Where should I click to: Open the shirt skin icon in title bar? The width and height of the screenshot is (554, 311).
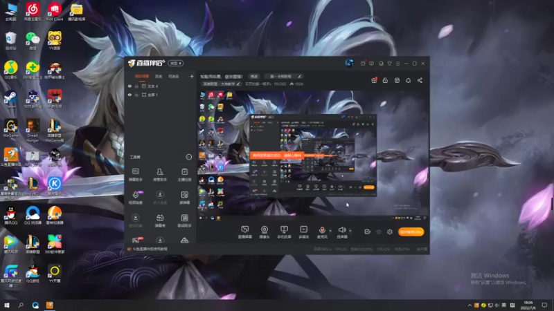[x=389, y=64]
